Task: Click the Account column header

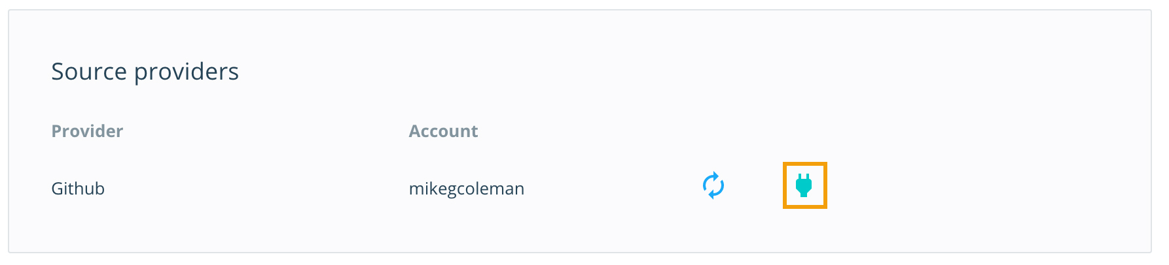Action: pos(443,131)
